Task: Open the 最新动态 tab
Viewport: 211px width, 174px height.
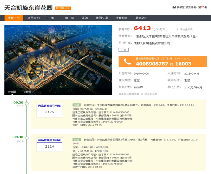Action: click(x=141, y=18)
